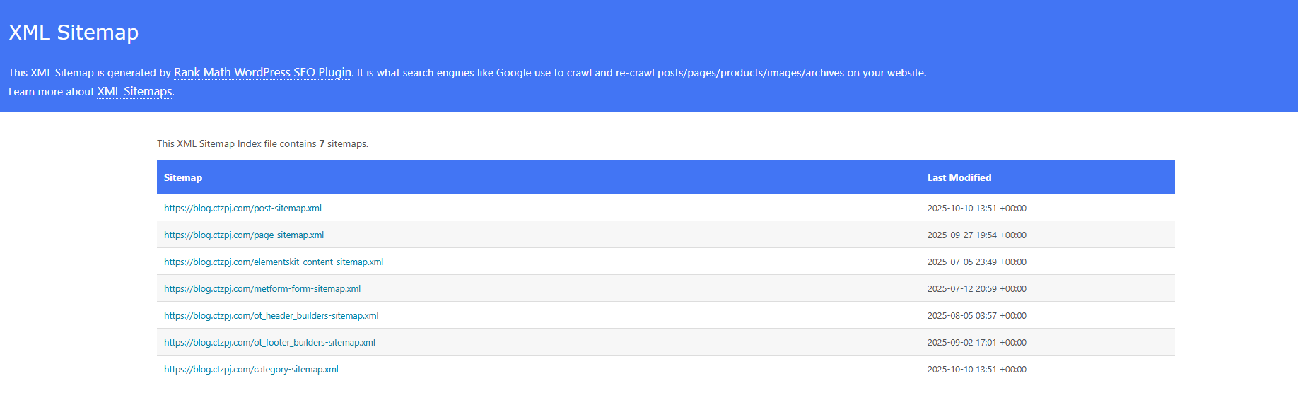Follow the XML Sitemaps learn more link
The width and height of the screenshot is (1298, 417).
tap(134, 92)
